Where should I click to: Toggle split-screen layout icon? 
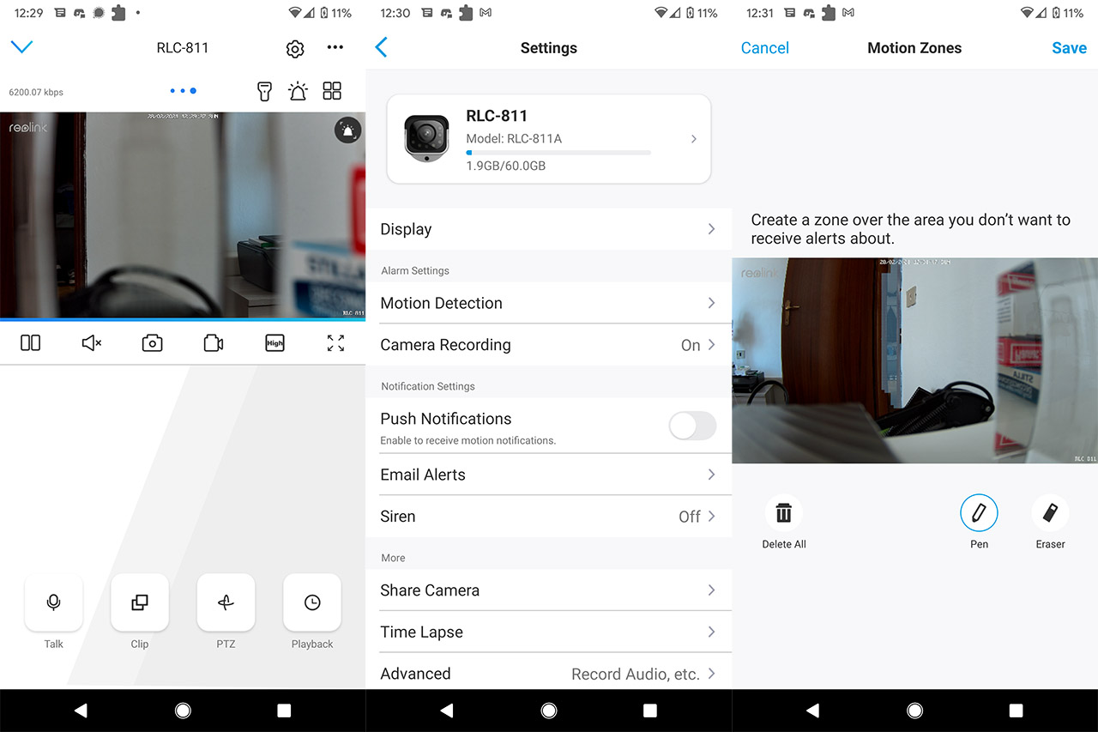[30, 343]
